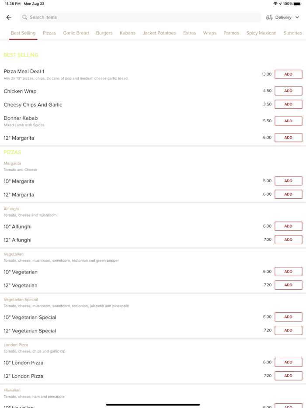This screenshot has height=408, width=306.
Task: Expand the Delivery dropdown chevron
Action: [297, 17]
